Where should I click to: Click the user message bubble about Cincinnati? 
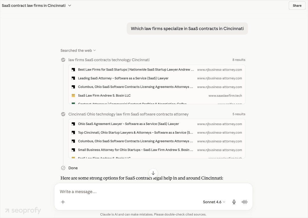187,29
